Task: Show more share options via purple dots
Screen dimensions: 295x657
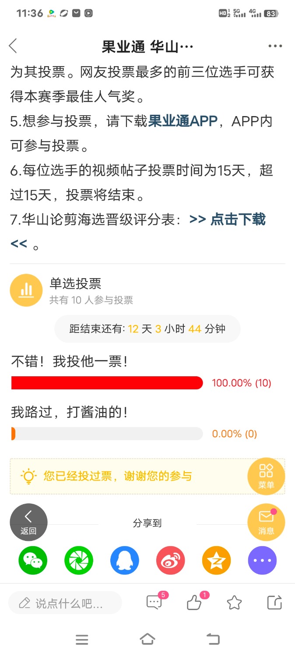Action: pos(262,560)
